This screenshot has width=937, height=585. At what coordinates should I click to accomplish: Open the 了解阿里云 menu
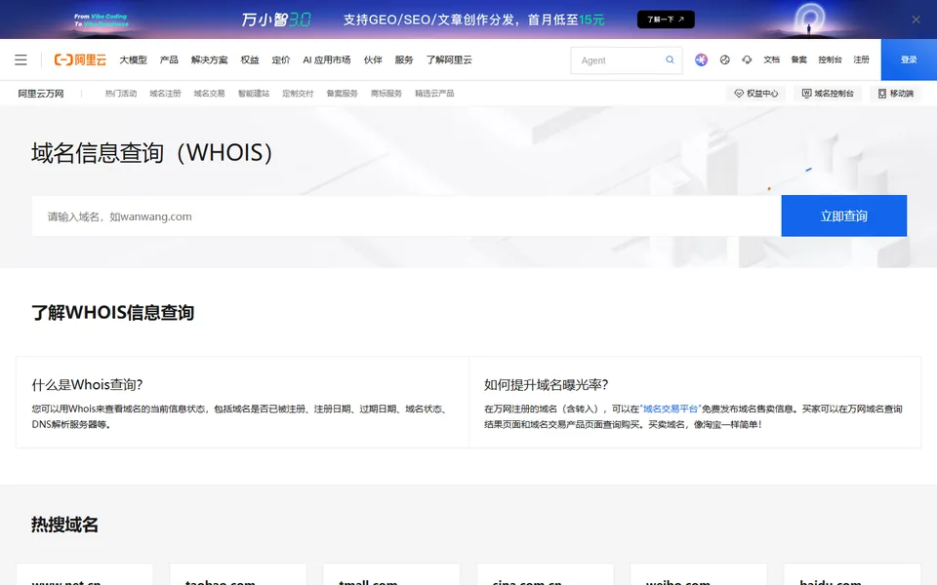click(x=449, y=59)
